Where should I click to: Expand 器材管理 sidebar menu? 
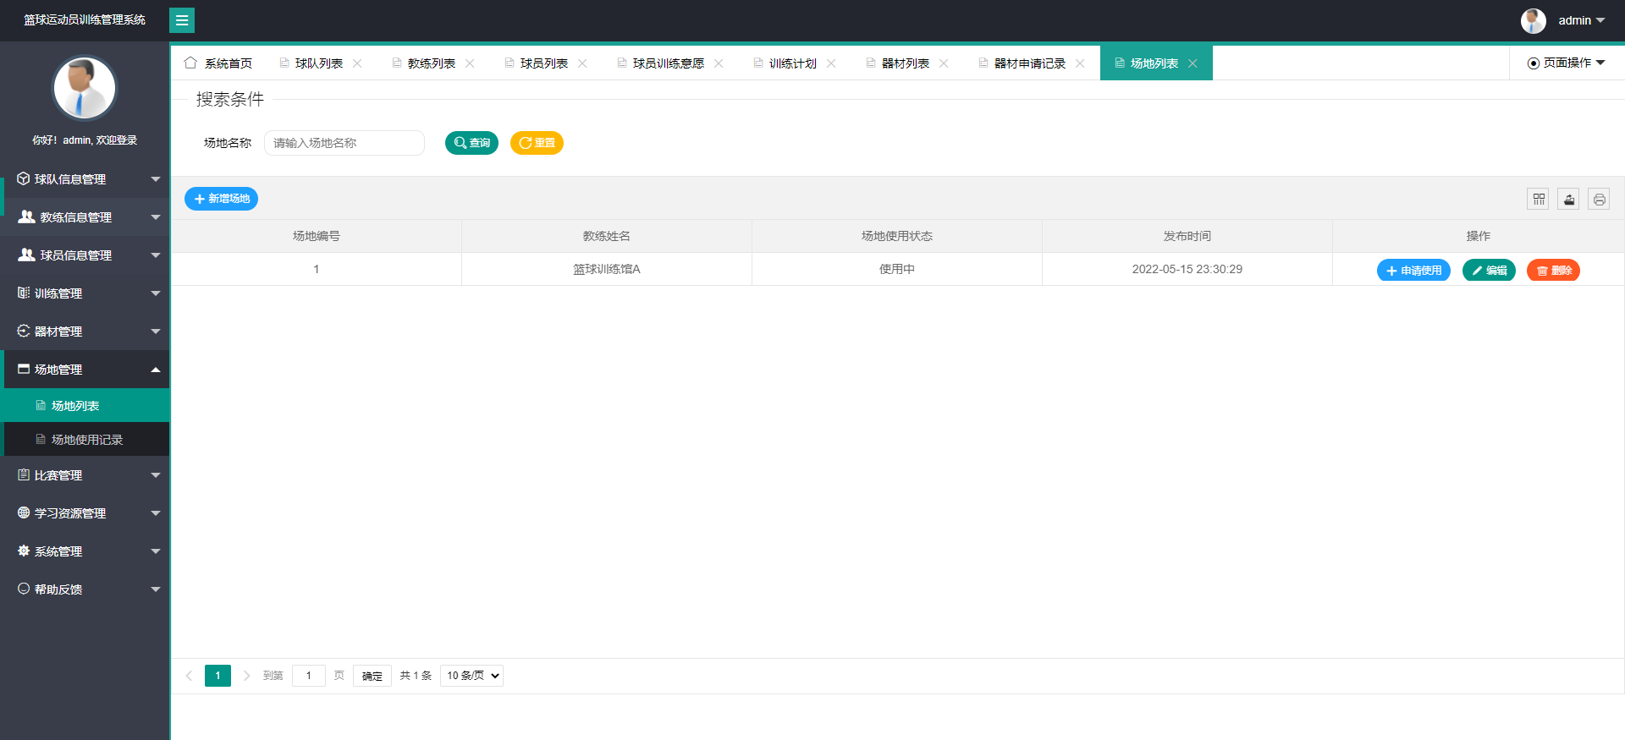coord(85,332)
